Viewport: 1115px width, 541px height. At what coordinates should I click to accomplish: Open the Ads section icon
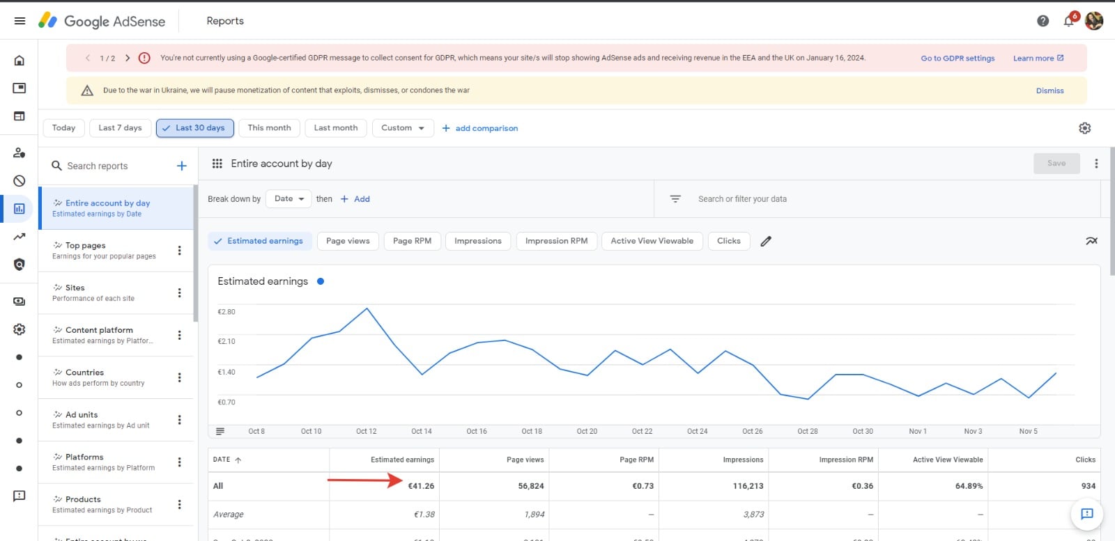point(20,88)
